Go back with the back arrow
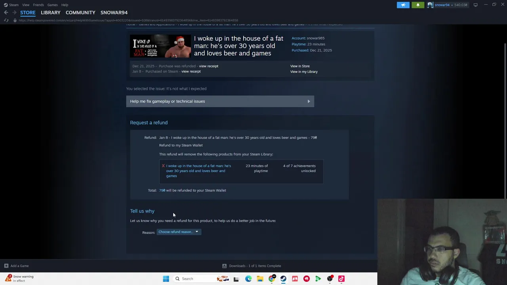Screen dimensions: 507x285 [x=6, y=13]
